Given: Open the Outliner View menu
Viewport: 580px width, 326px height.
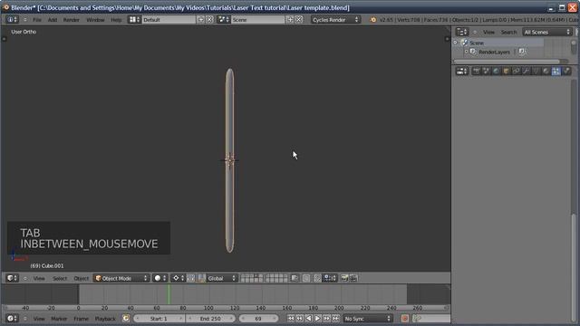Looking at the screenshot, I should pyautogui.click(x=488, y=33).
